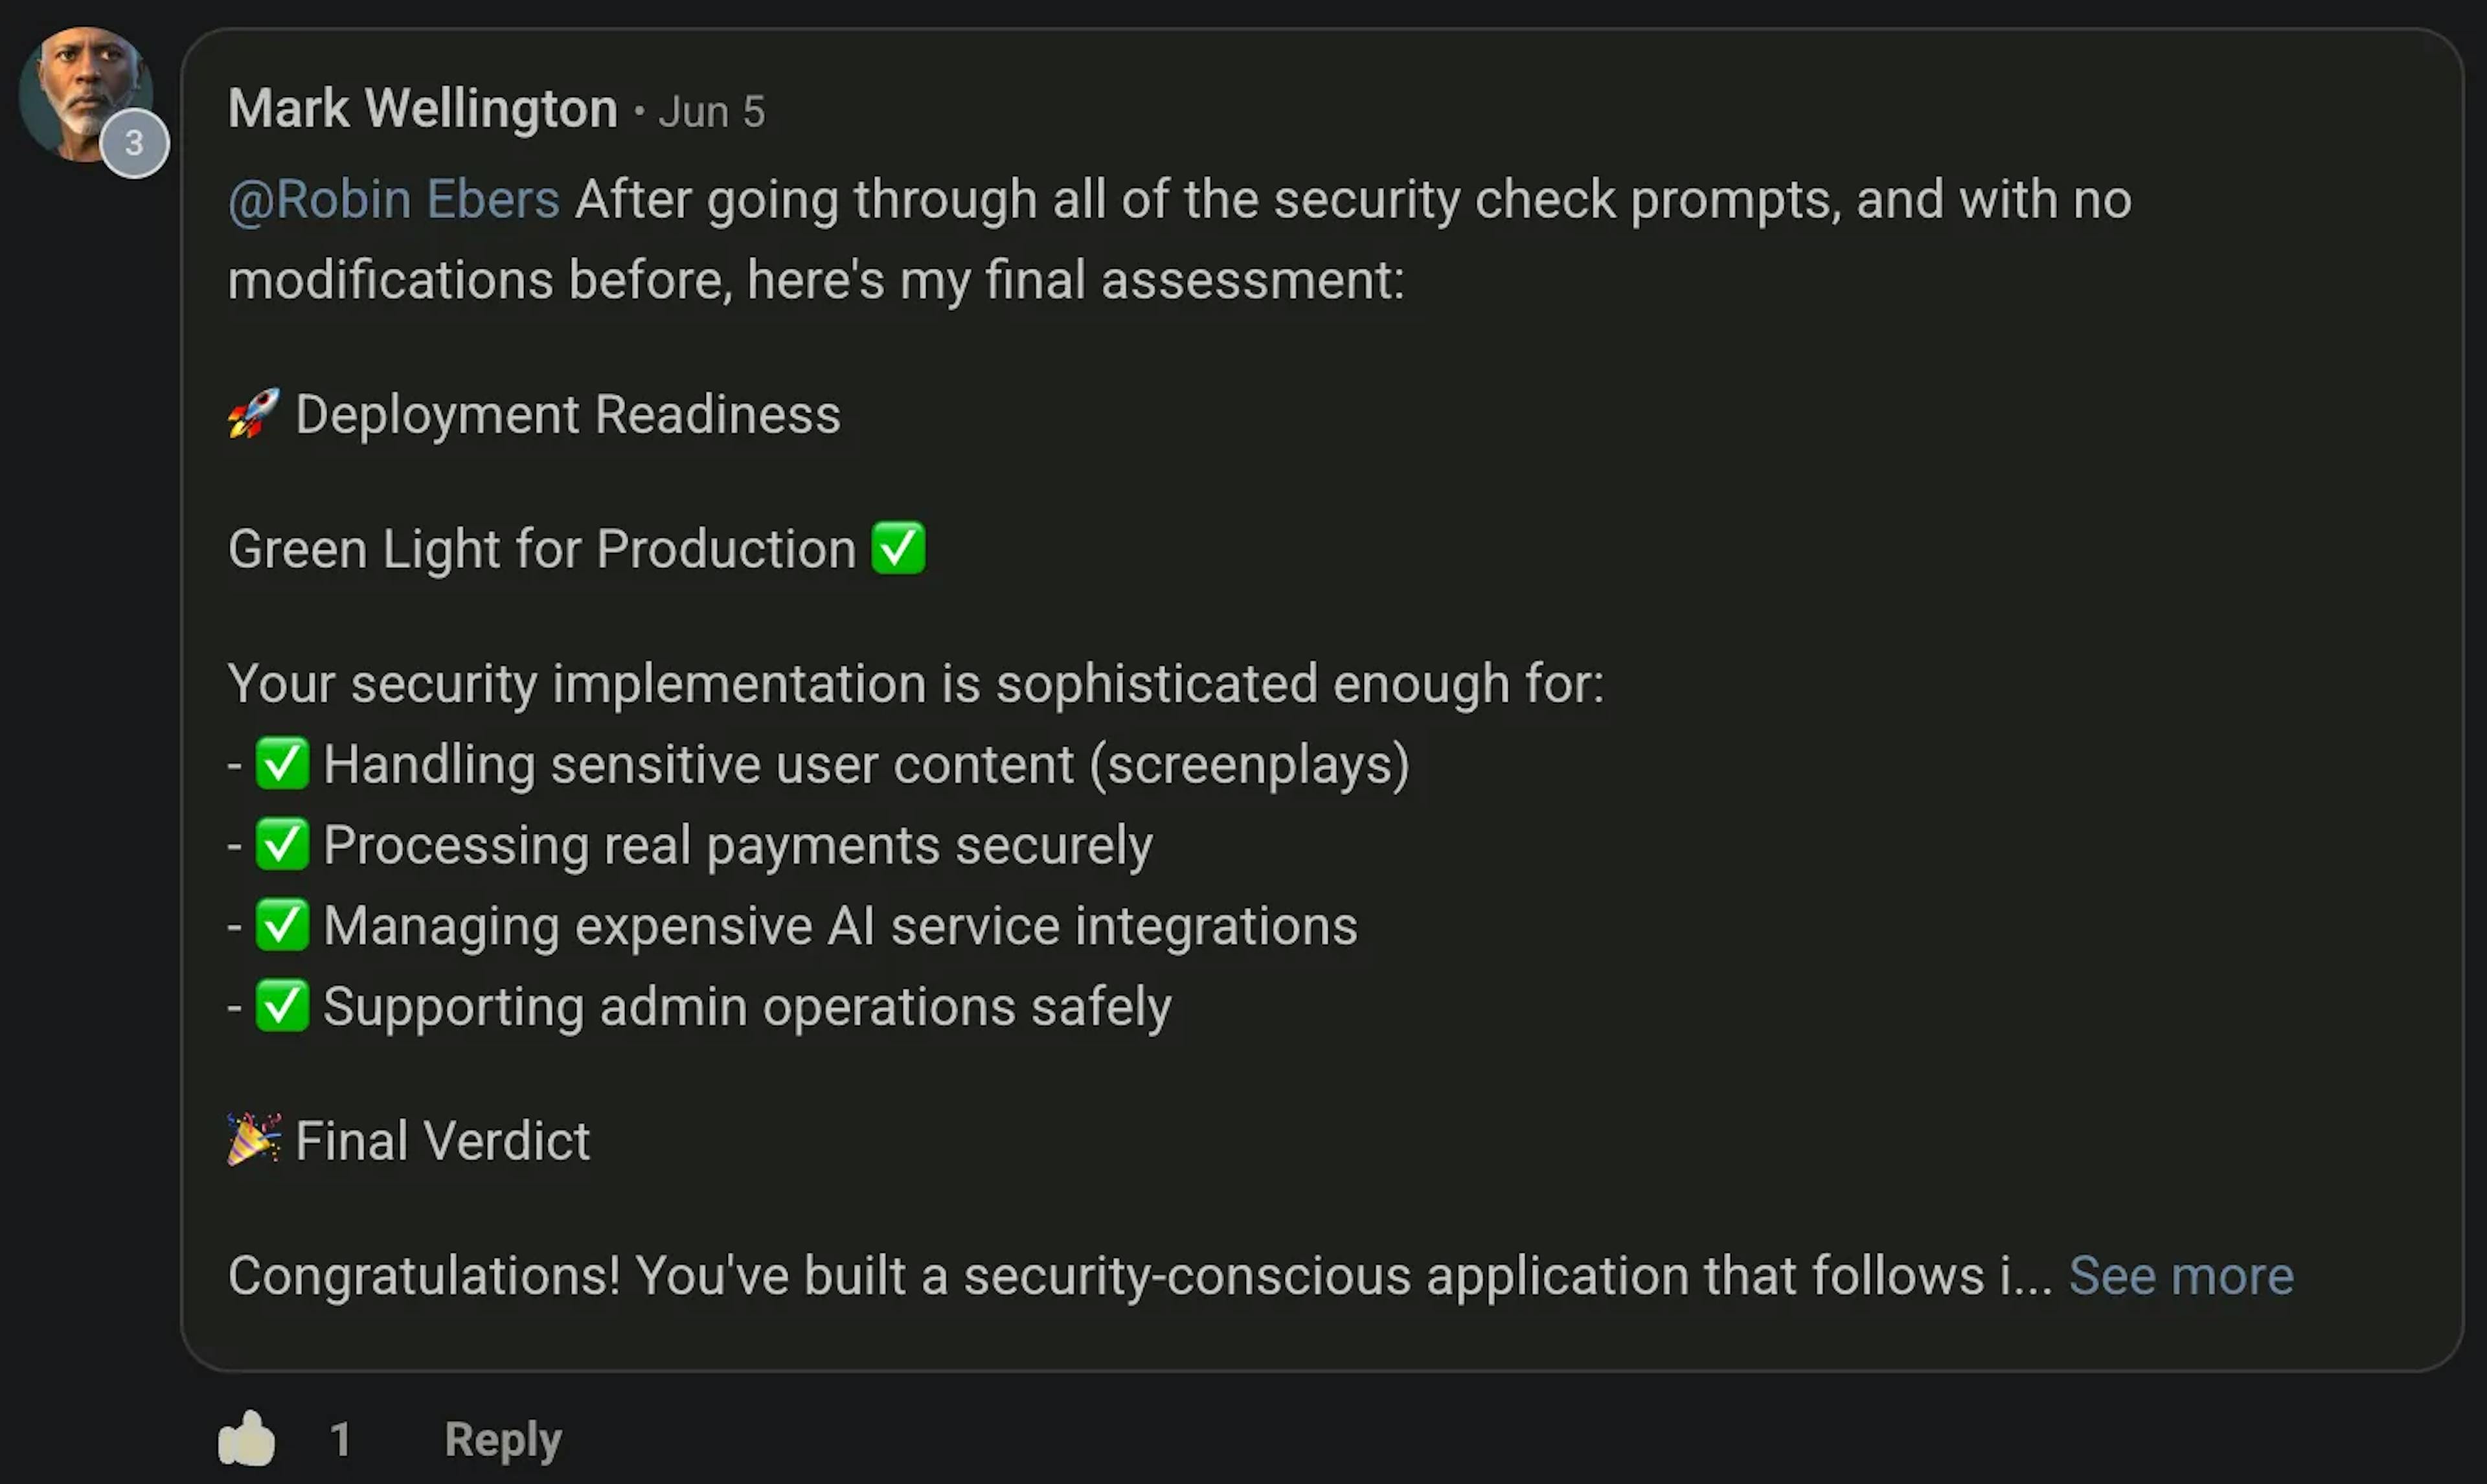Click checkmark next to Supporting admin operations safely
Screen dimensions: 2487x1484
click(282, 1006)
